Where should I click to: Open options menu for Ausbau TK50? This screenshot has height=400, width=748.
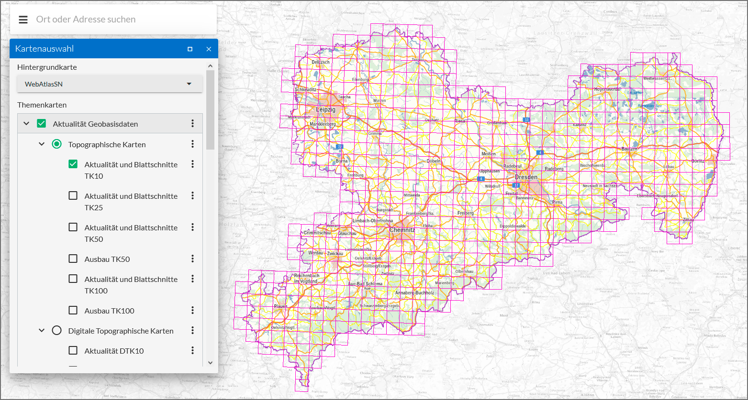coord(192,259)
